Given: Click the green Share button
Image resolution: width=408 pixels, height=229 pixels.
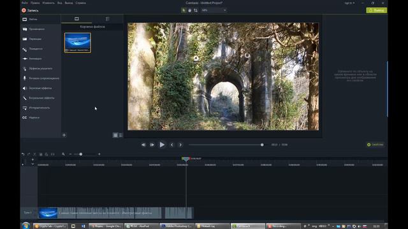Looking at the screenshot, I should pyautogui.click(x=376, y=10).
